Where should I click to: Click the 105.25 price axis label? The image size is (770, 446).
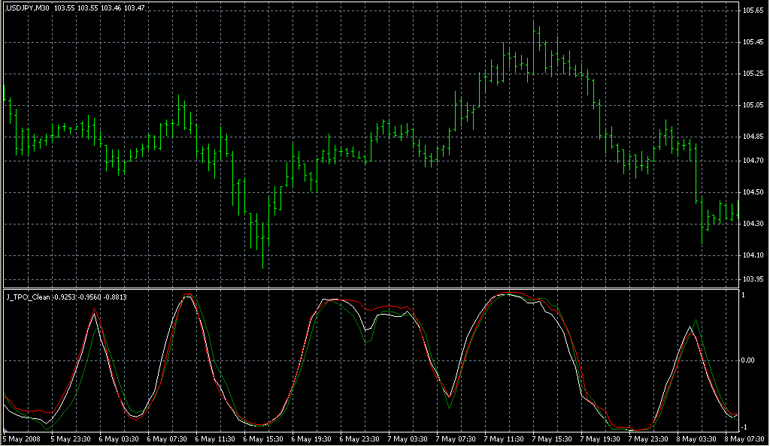click(x=753, y=74)
